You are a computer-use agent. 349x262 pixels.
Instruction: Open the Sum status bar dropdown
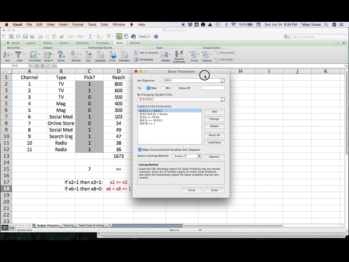[x=200, y=230]
